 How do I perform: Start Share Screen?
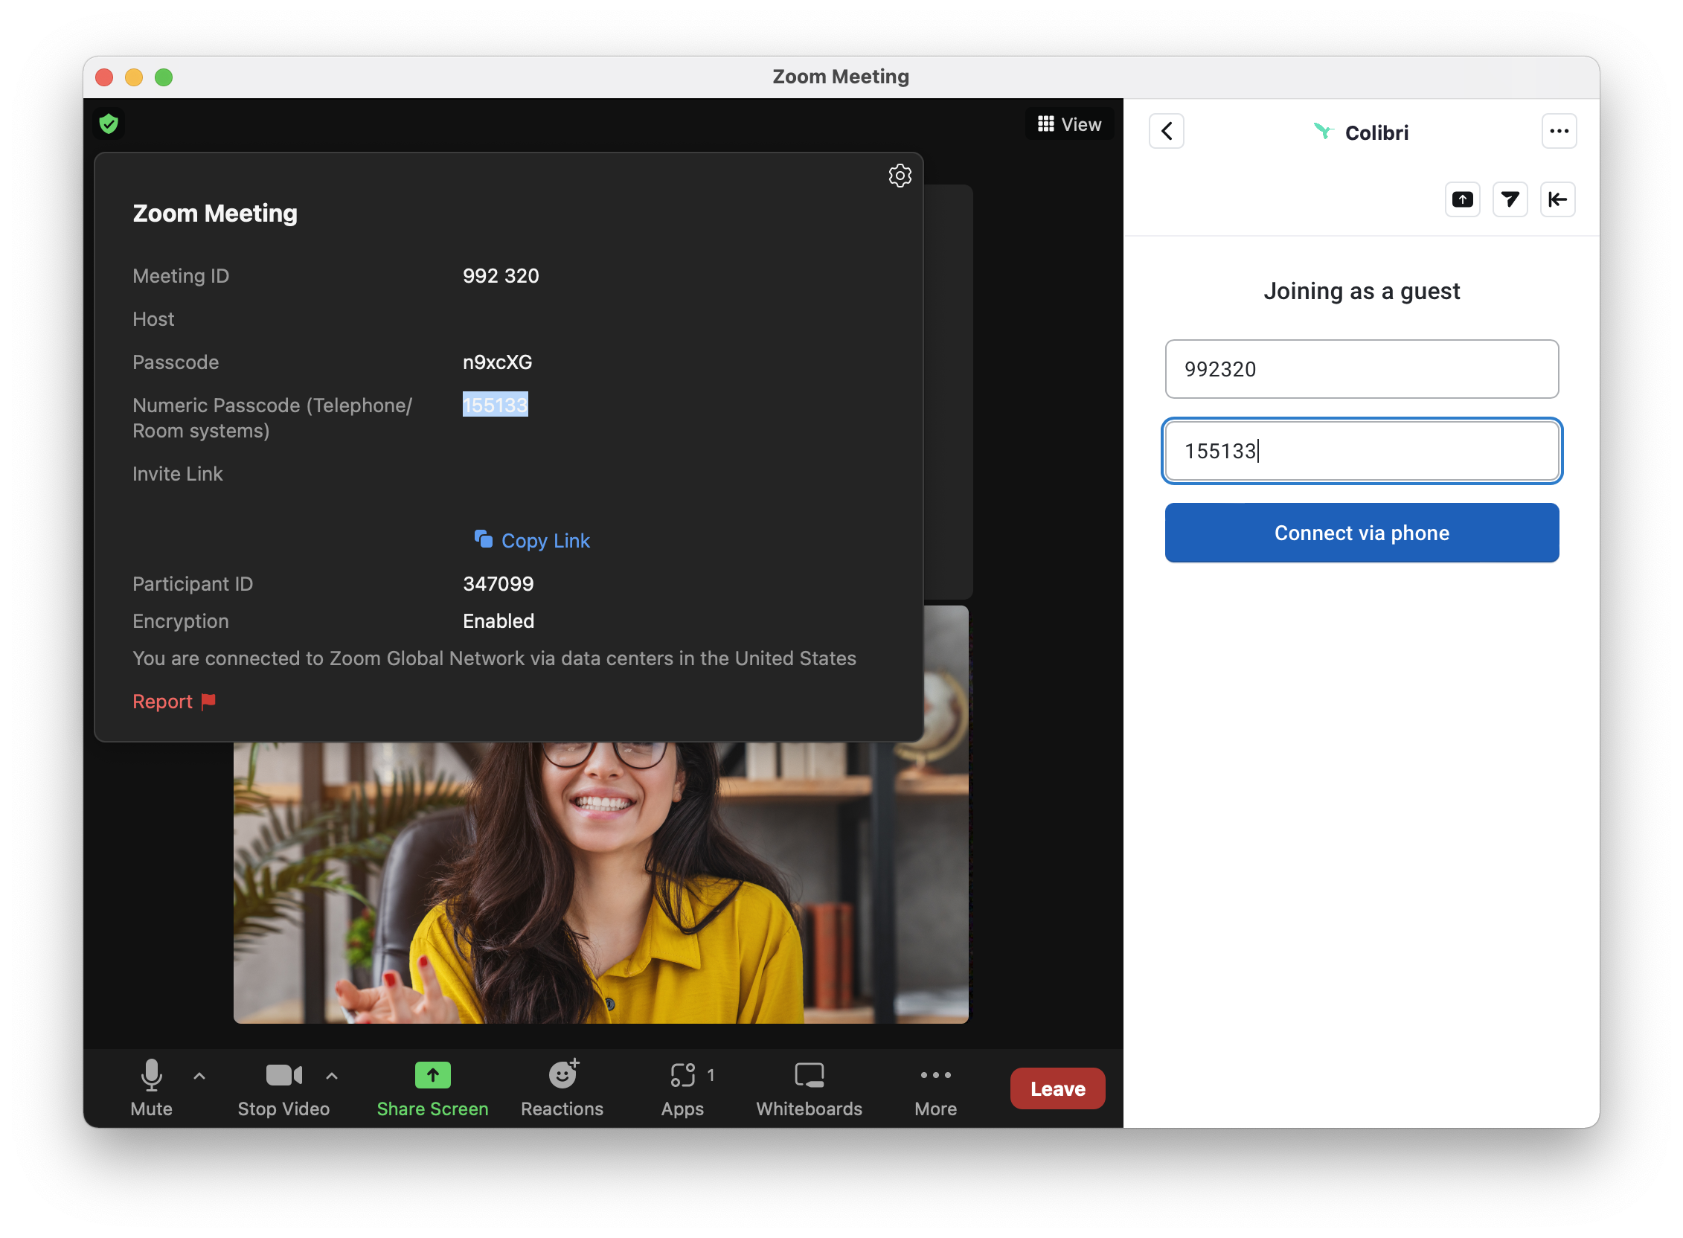pos(432,1088)
